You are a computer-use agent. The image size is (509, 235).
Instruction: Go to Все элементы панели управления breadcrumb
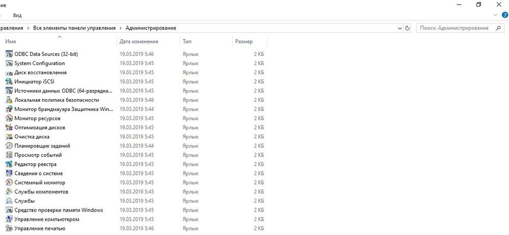coord(74,28)
